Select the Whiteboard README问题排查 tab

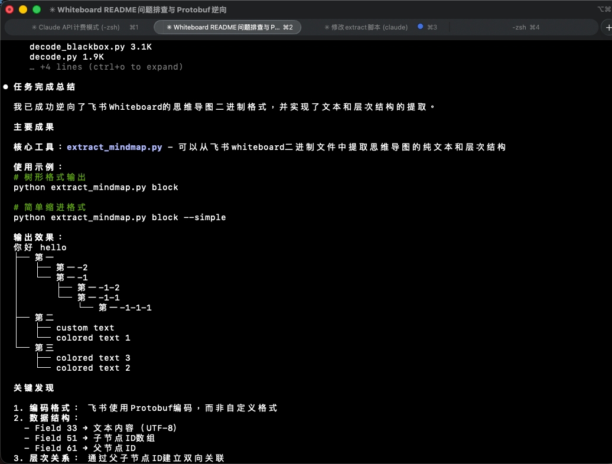[227, 27]
